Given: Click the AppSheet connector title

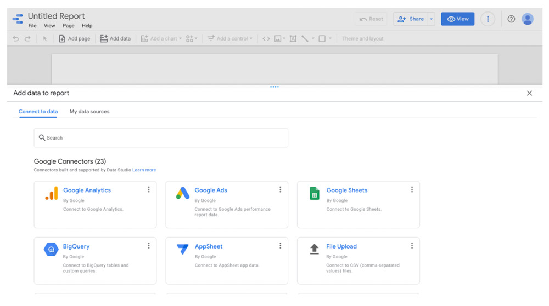Looking at the screenshot, I should [209, 246].
